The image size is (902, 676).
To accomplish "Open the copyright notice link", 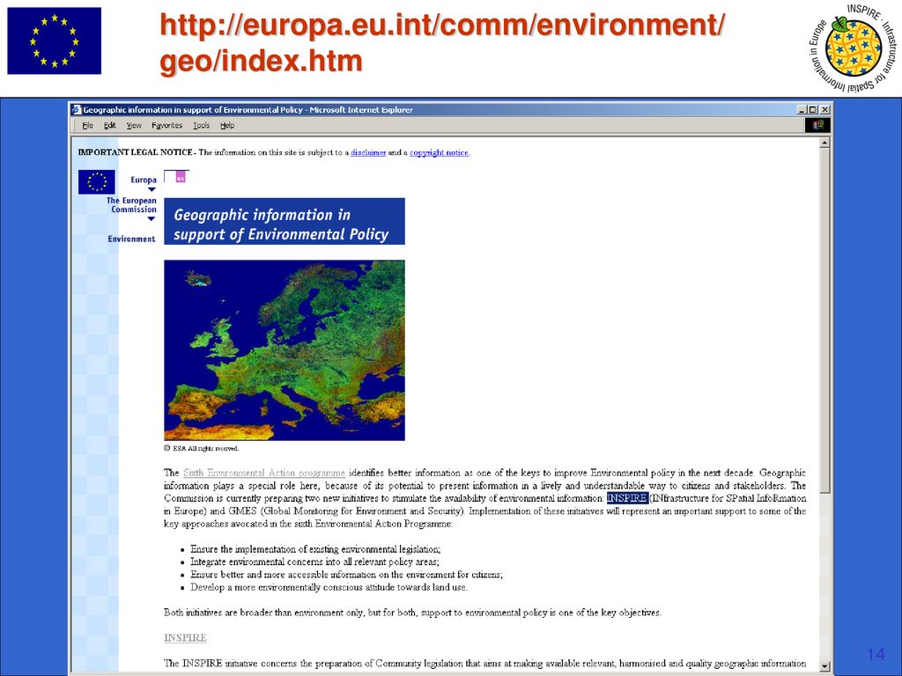I will [x=439, y=152].
